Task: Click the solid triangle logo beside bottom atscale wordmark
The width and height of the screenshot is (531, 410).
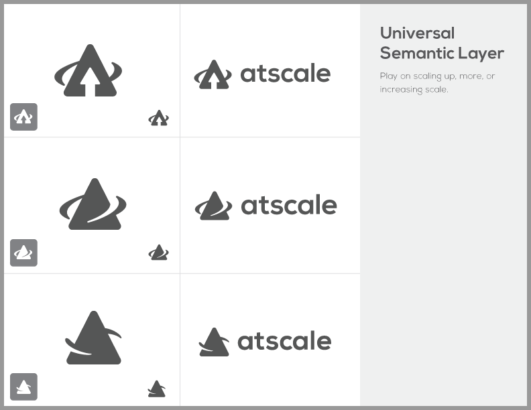Action: pos(214,342)
